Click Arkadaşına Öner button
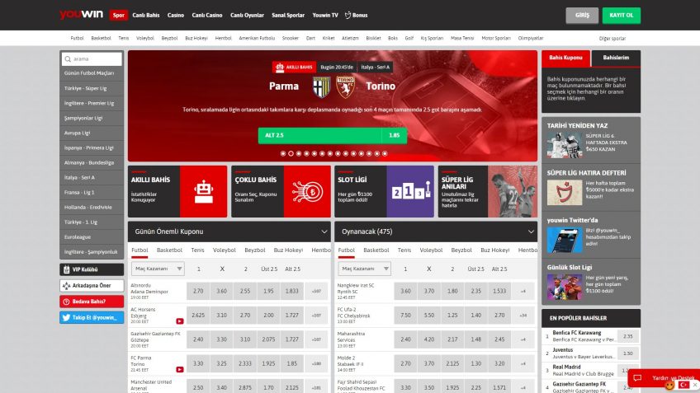Image resolution: width=700 pixels, height=393 pixels. tap(92, 286)
